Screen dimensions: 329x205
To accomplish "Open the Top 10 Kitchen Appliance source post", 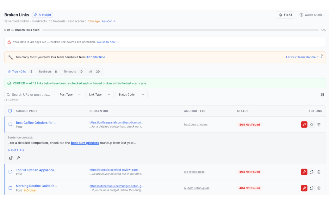I will pos(36,170).
